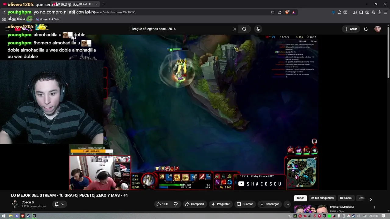Click the ESP language indicator in tray
The height and width of the screenshot is (219, 390).
(x=364, y=216)
